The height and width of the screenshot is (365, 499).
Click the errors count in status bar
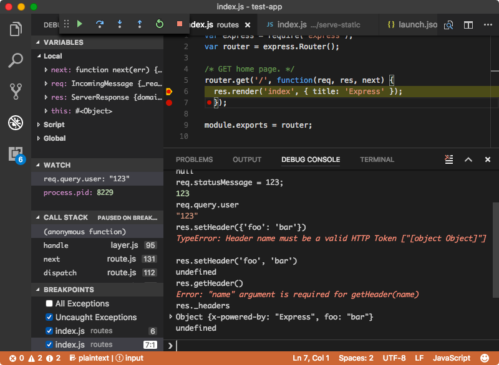pyautogui.click(x=17, y=358)
